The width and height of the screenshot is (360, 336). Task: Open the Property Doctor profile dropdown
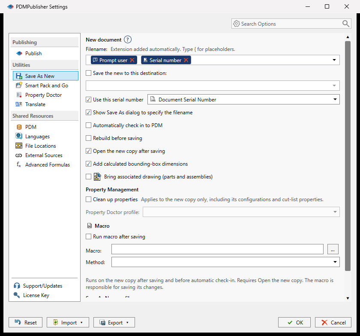(x=335, y=212)
